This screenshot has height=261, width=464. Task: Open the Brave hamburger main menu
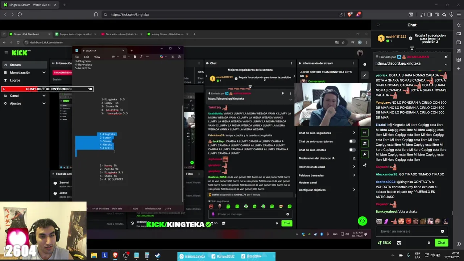[459, 14]
